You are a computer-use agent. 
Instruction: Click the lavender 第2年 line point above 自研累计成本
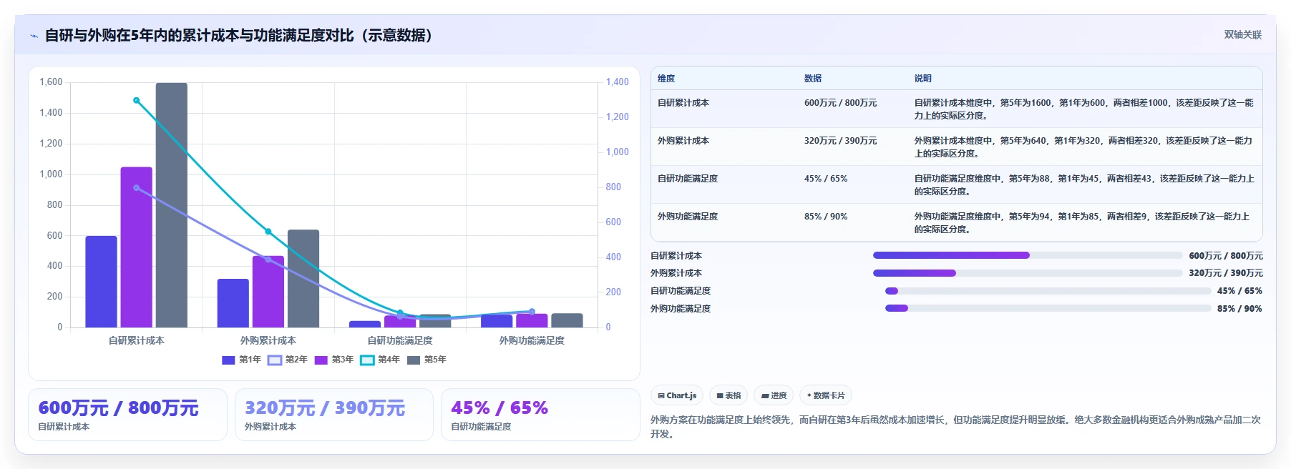(137, 188)
